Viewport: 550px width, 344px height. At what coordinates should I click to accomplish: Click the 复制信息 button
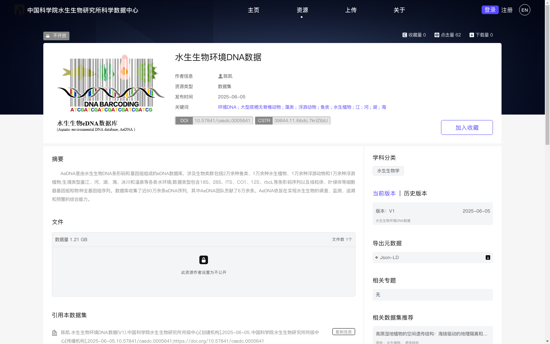(343, 332)
